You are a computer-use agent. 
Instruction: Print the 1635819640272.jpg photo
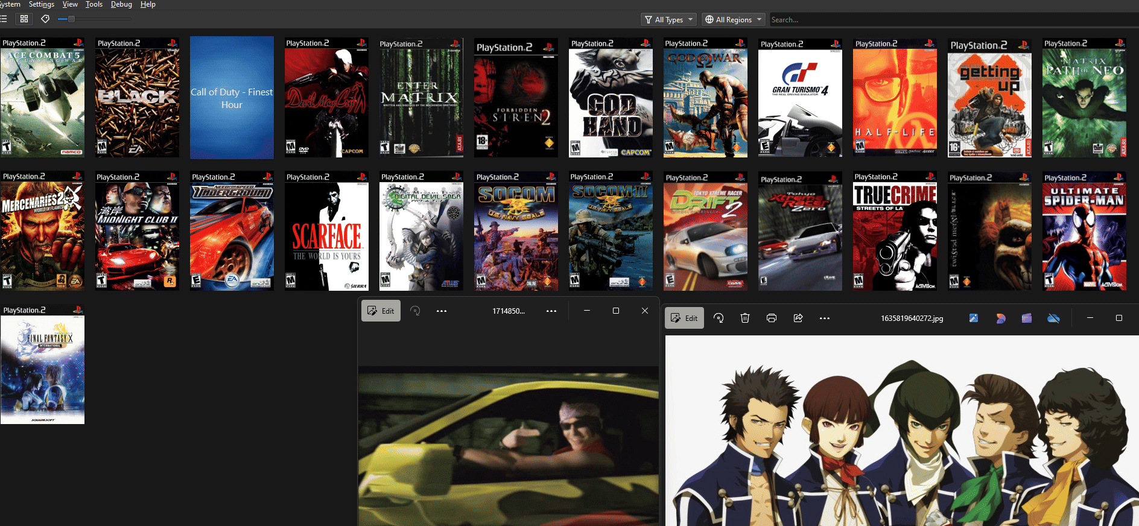click(x=772, y=318)
